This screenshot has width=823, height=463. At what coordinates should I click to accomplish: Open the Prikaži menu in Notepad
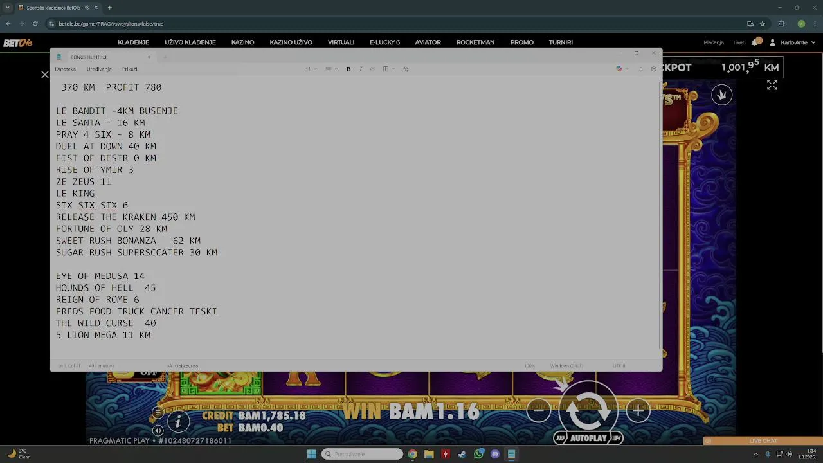[x=129, y=69]
